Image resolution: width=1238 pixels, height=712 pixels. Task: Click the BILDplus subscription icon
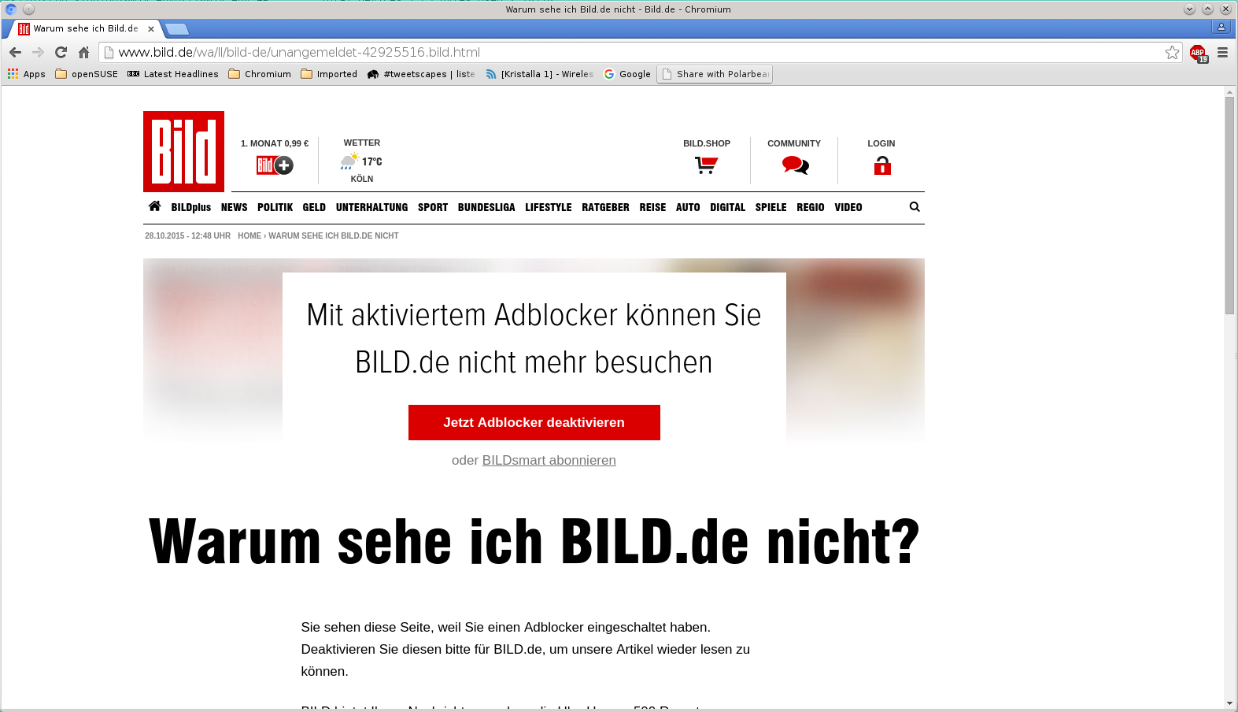coord(275,165)
